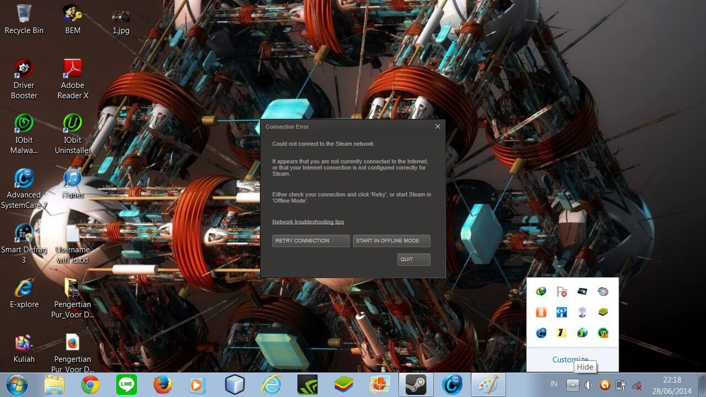Open Windows Media Player from taskbar
706x397 pixels.
tap(197, 385)
